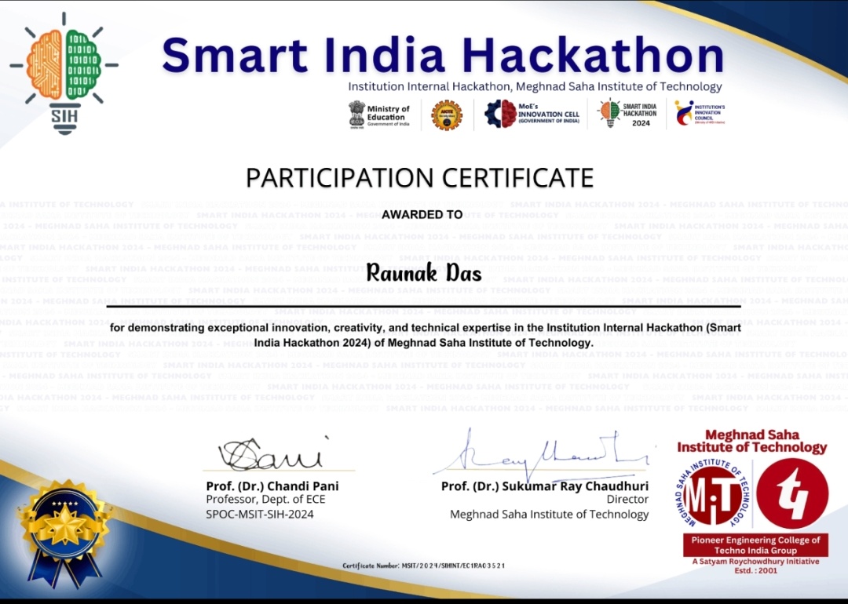Click the red 'Meghnad Saha Institute of Technology' heading
This screenshot has width=848, height=604.
pos(751,442)
